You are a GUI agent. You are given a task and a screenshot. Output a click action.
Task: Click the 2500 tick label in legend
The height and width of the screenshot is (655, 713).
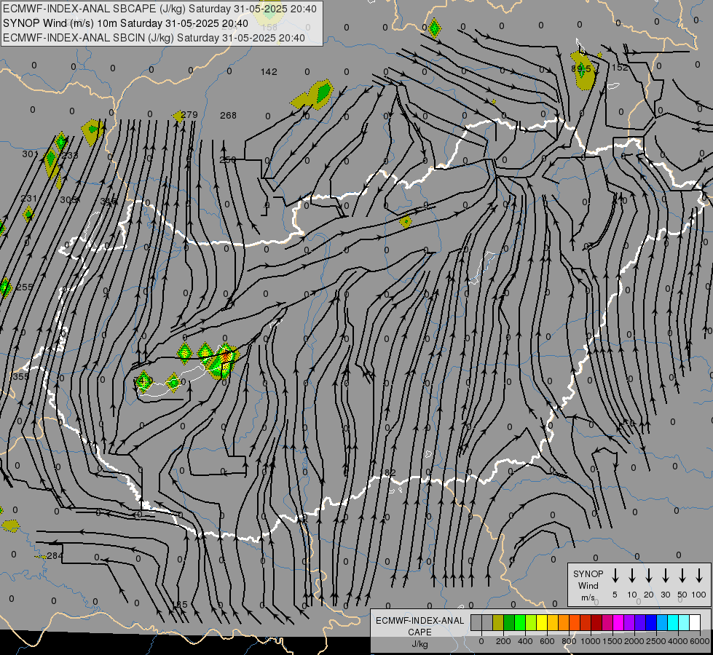tap(656, 641)
